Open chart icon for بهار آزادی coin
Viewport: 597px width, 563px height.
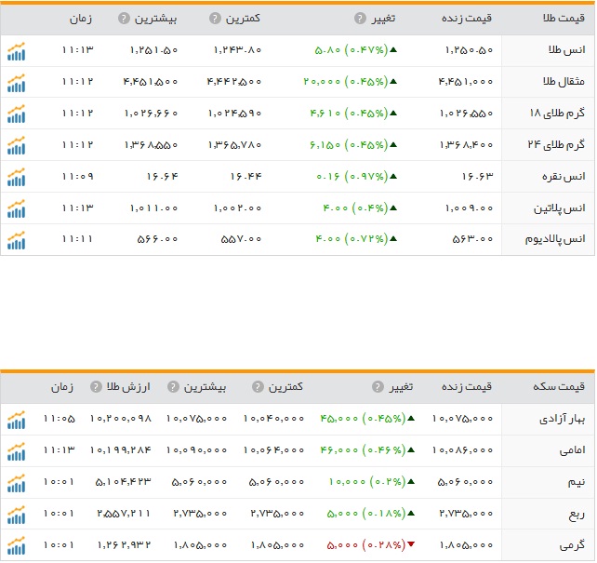(16, 420)
